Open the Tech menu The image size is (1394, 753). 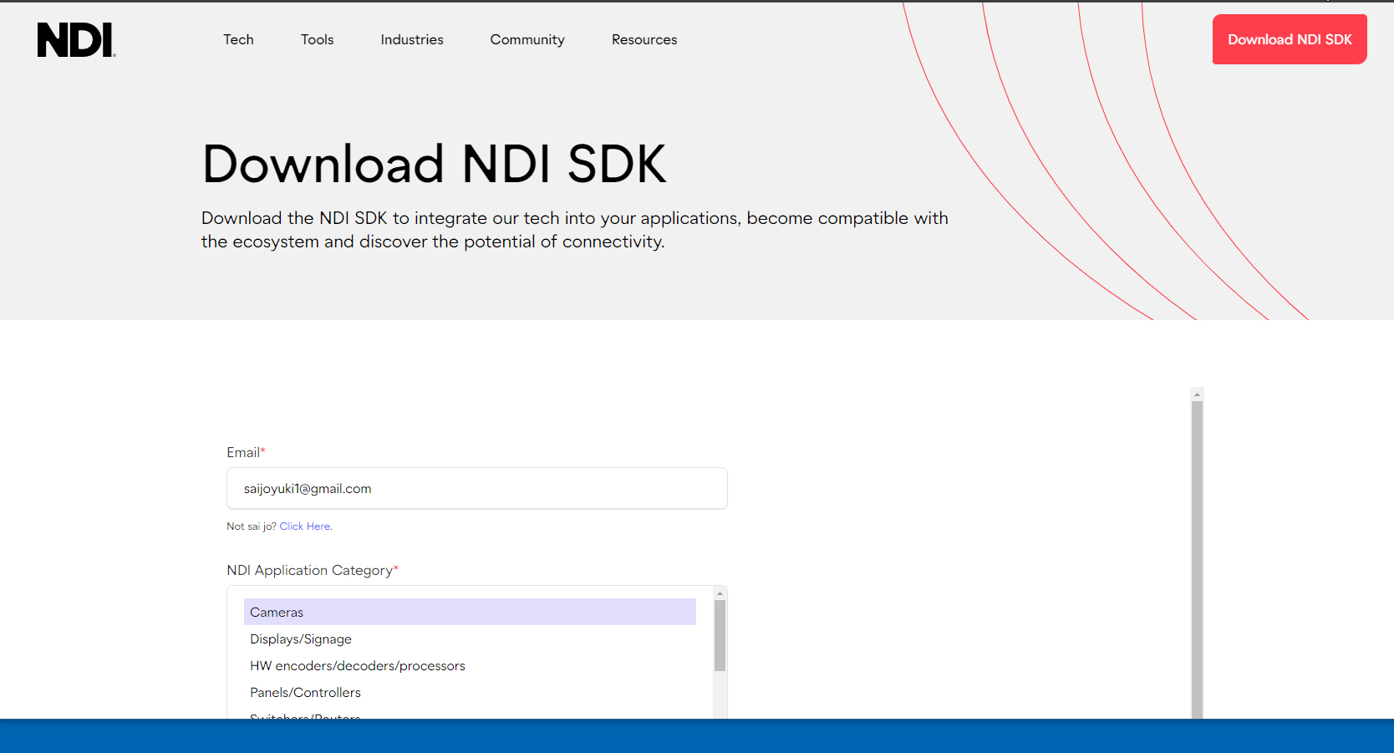[238, 39]
